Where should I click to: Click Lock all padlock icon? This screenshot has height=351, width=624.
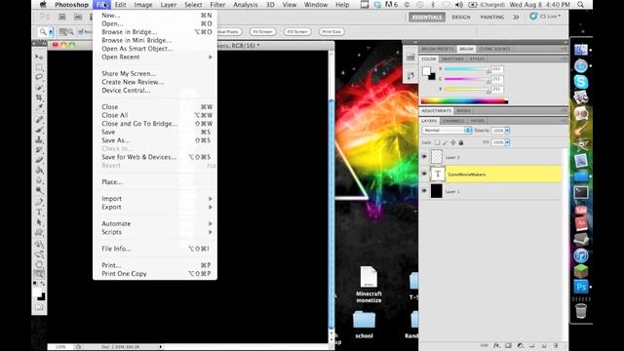461,142
